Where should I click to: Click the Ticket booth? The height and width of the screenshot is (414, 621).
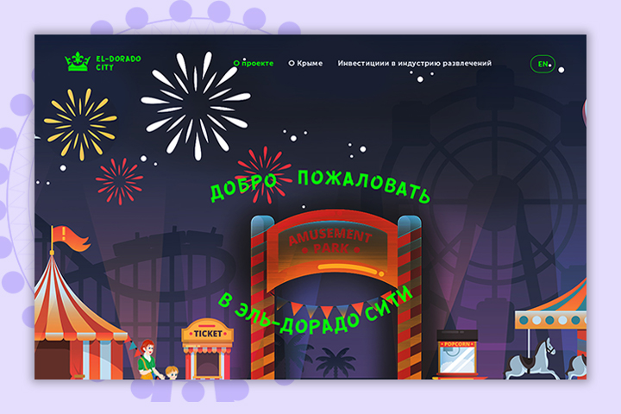point(207,348)
